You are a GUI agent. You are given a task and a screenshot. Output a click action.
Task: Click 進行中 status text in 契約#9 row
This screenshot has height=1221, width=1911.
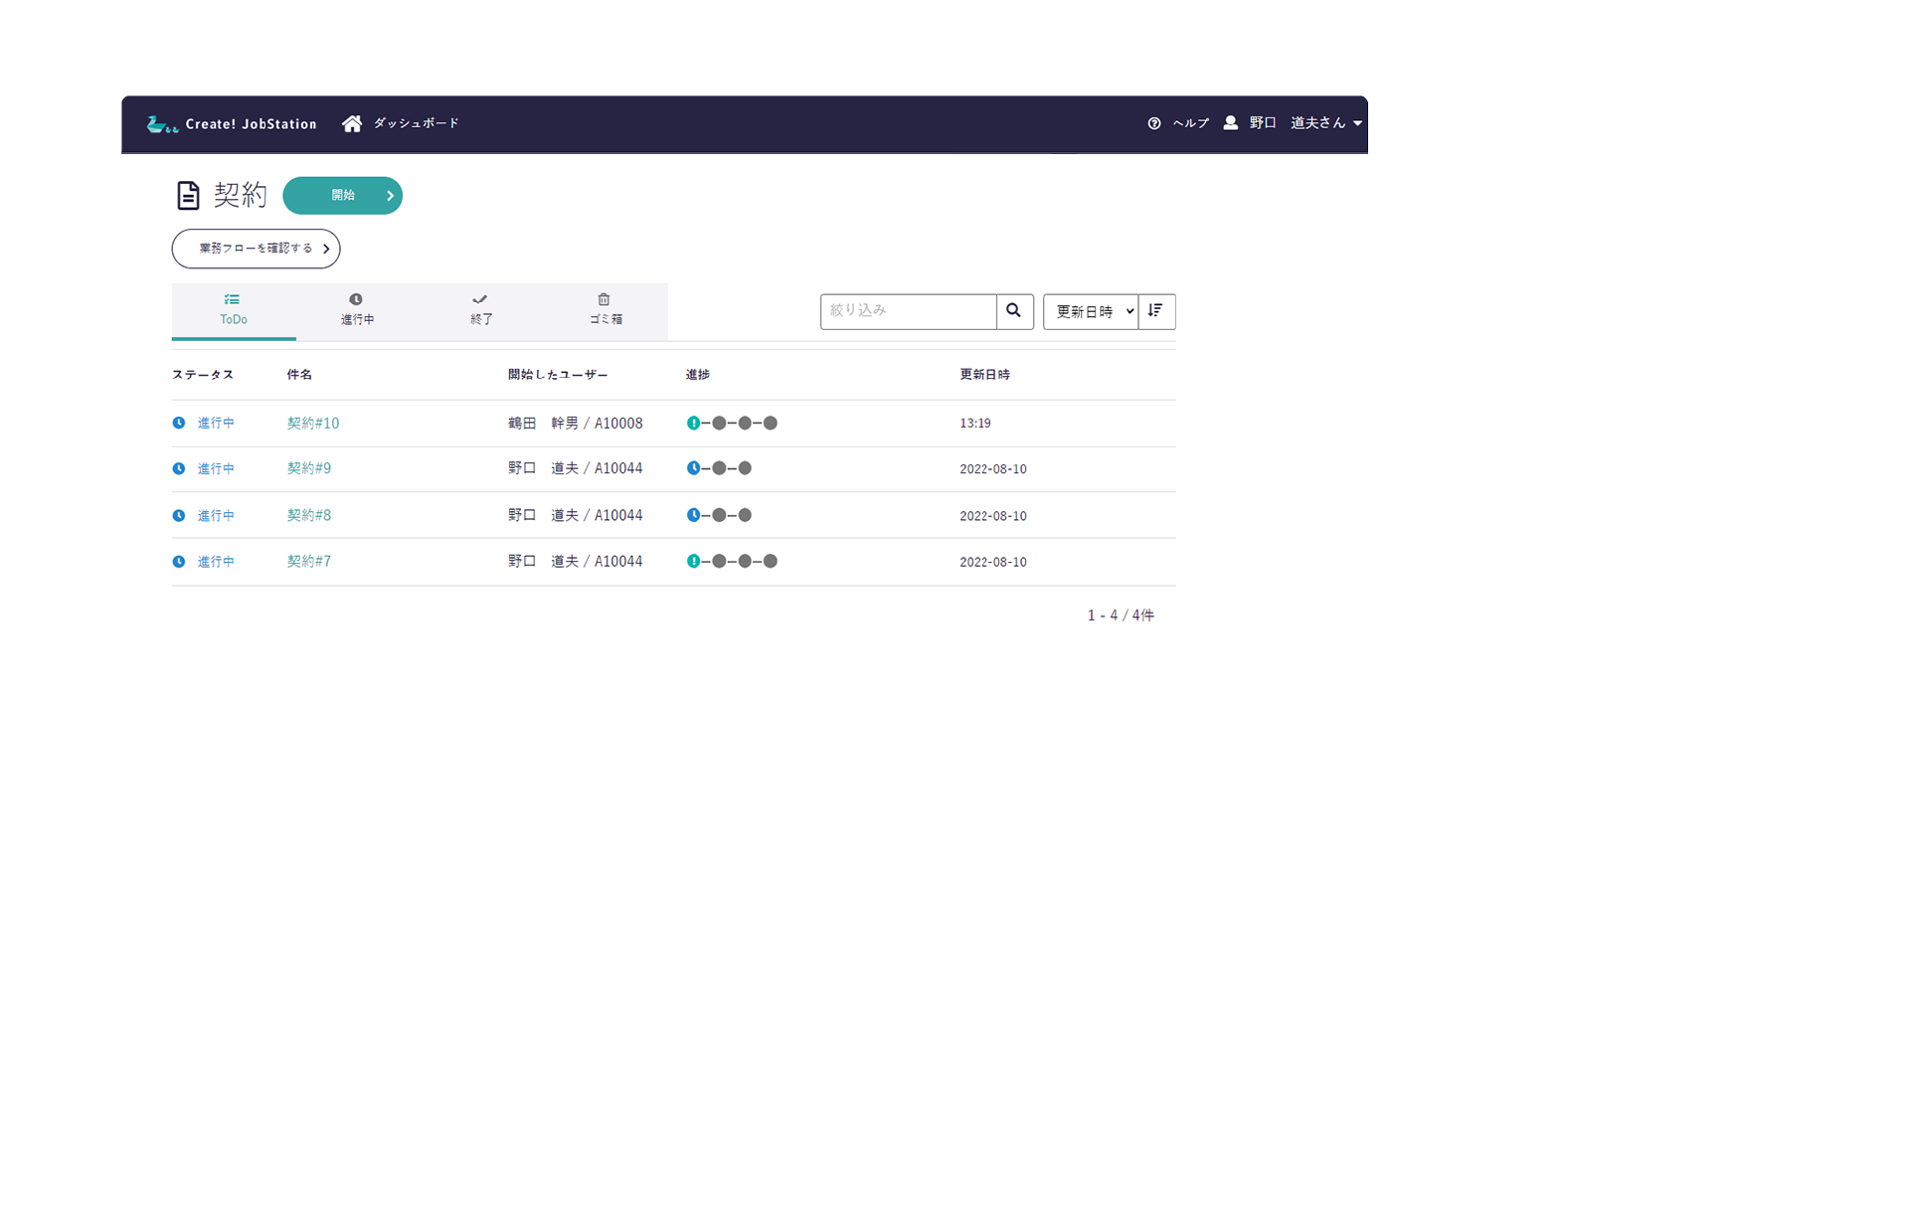[216, 468]
